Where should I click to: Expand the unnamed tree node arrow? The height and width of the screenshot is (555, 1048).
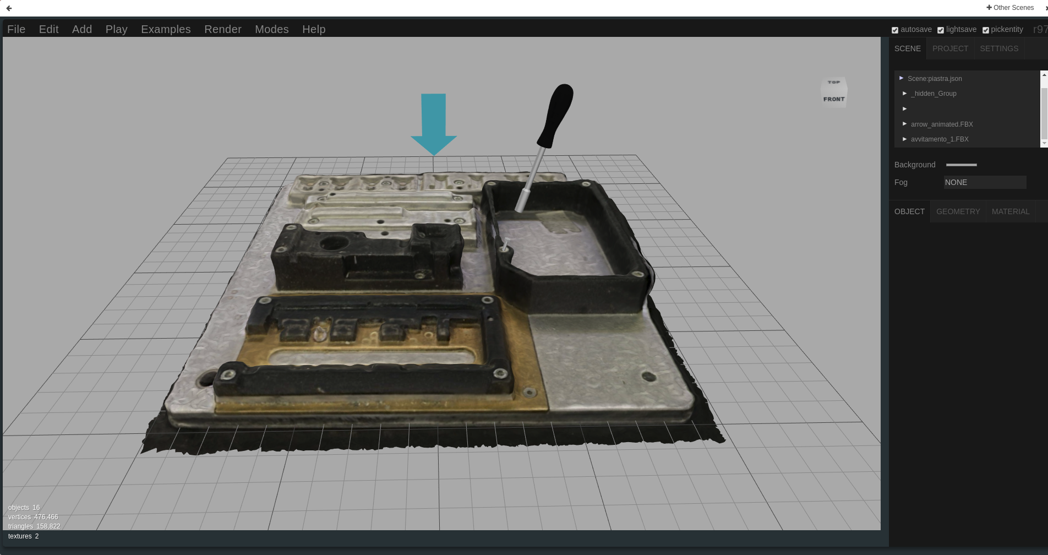[x=904, y=108]
